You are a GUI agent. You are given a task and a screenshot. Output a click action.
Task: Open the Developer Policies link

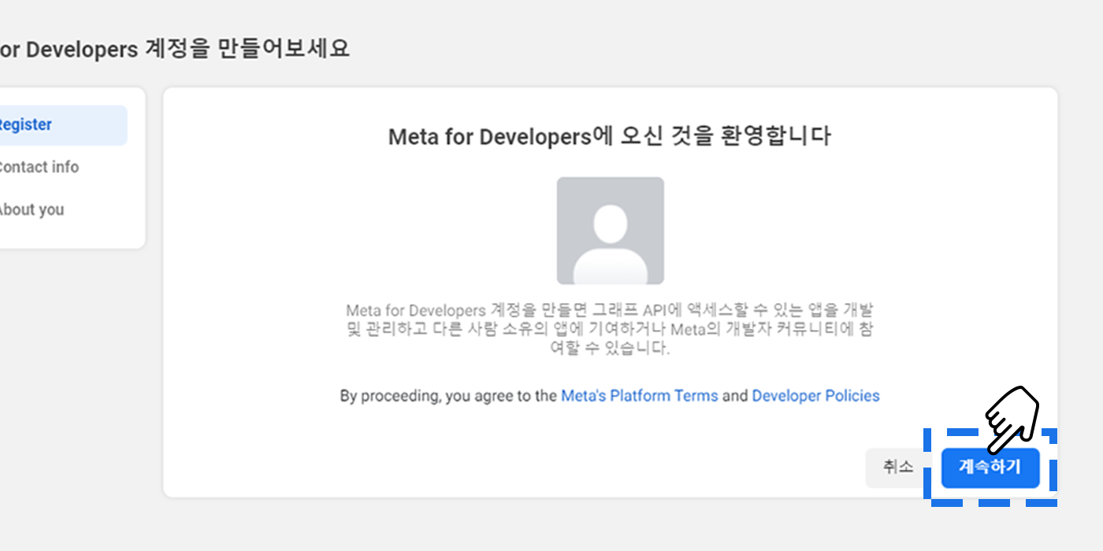[x=815, y=396]
